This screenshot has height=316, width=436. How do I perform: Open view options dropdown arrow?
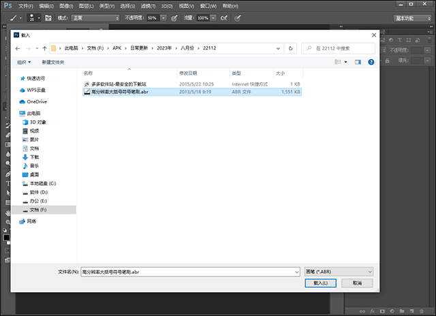click(x=346, y=62)
